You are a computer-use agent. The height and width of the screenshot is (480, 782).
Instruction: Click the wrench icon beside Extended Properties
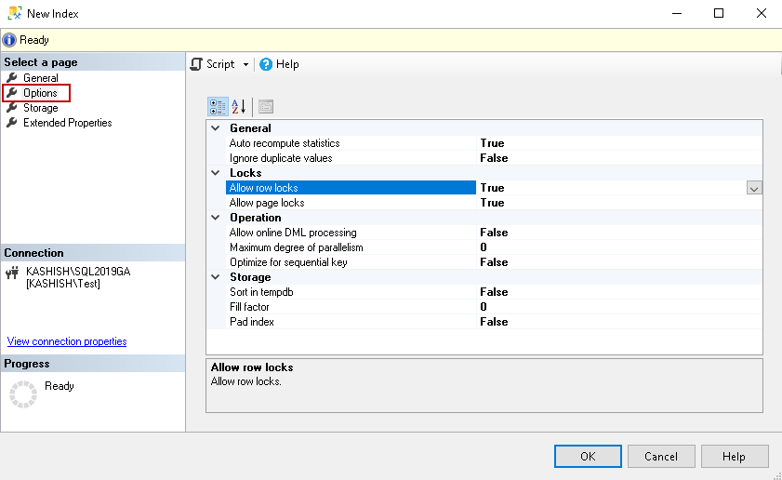click(12, 123)
